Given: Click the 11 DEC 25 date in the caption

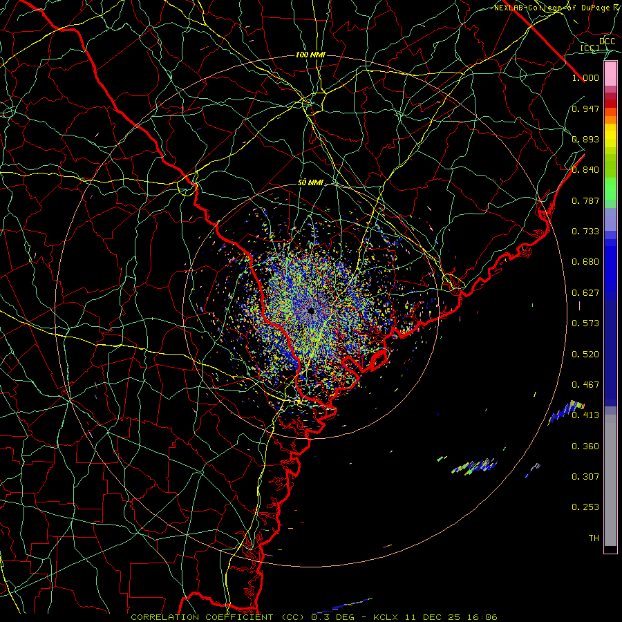Looking at the screenshot, I should click(433, 617).
